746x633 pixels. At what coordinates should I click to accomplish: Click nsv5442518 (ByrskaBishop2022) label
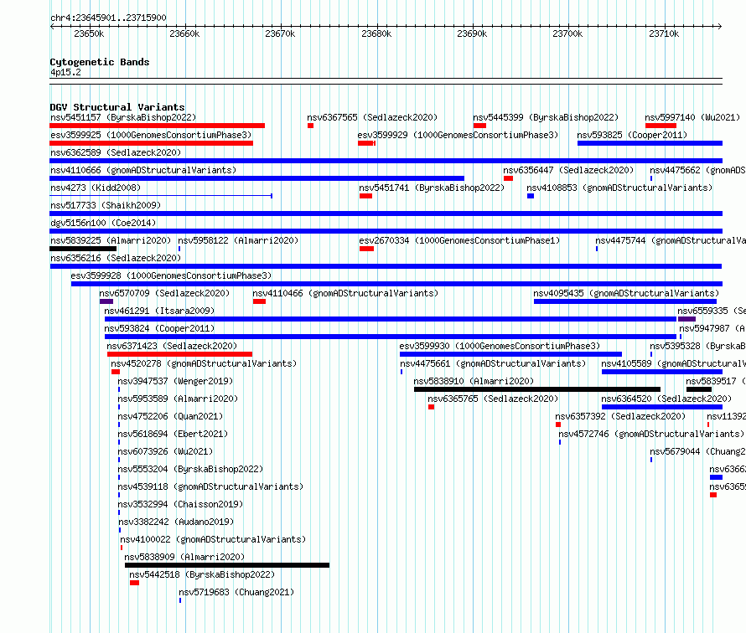click(202, 574)
